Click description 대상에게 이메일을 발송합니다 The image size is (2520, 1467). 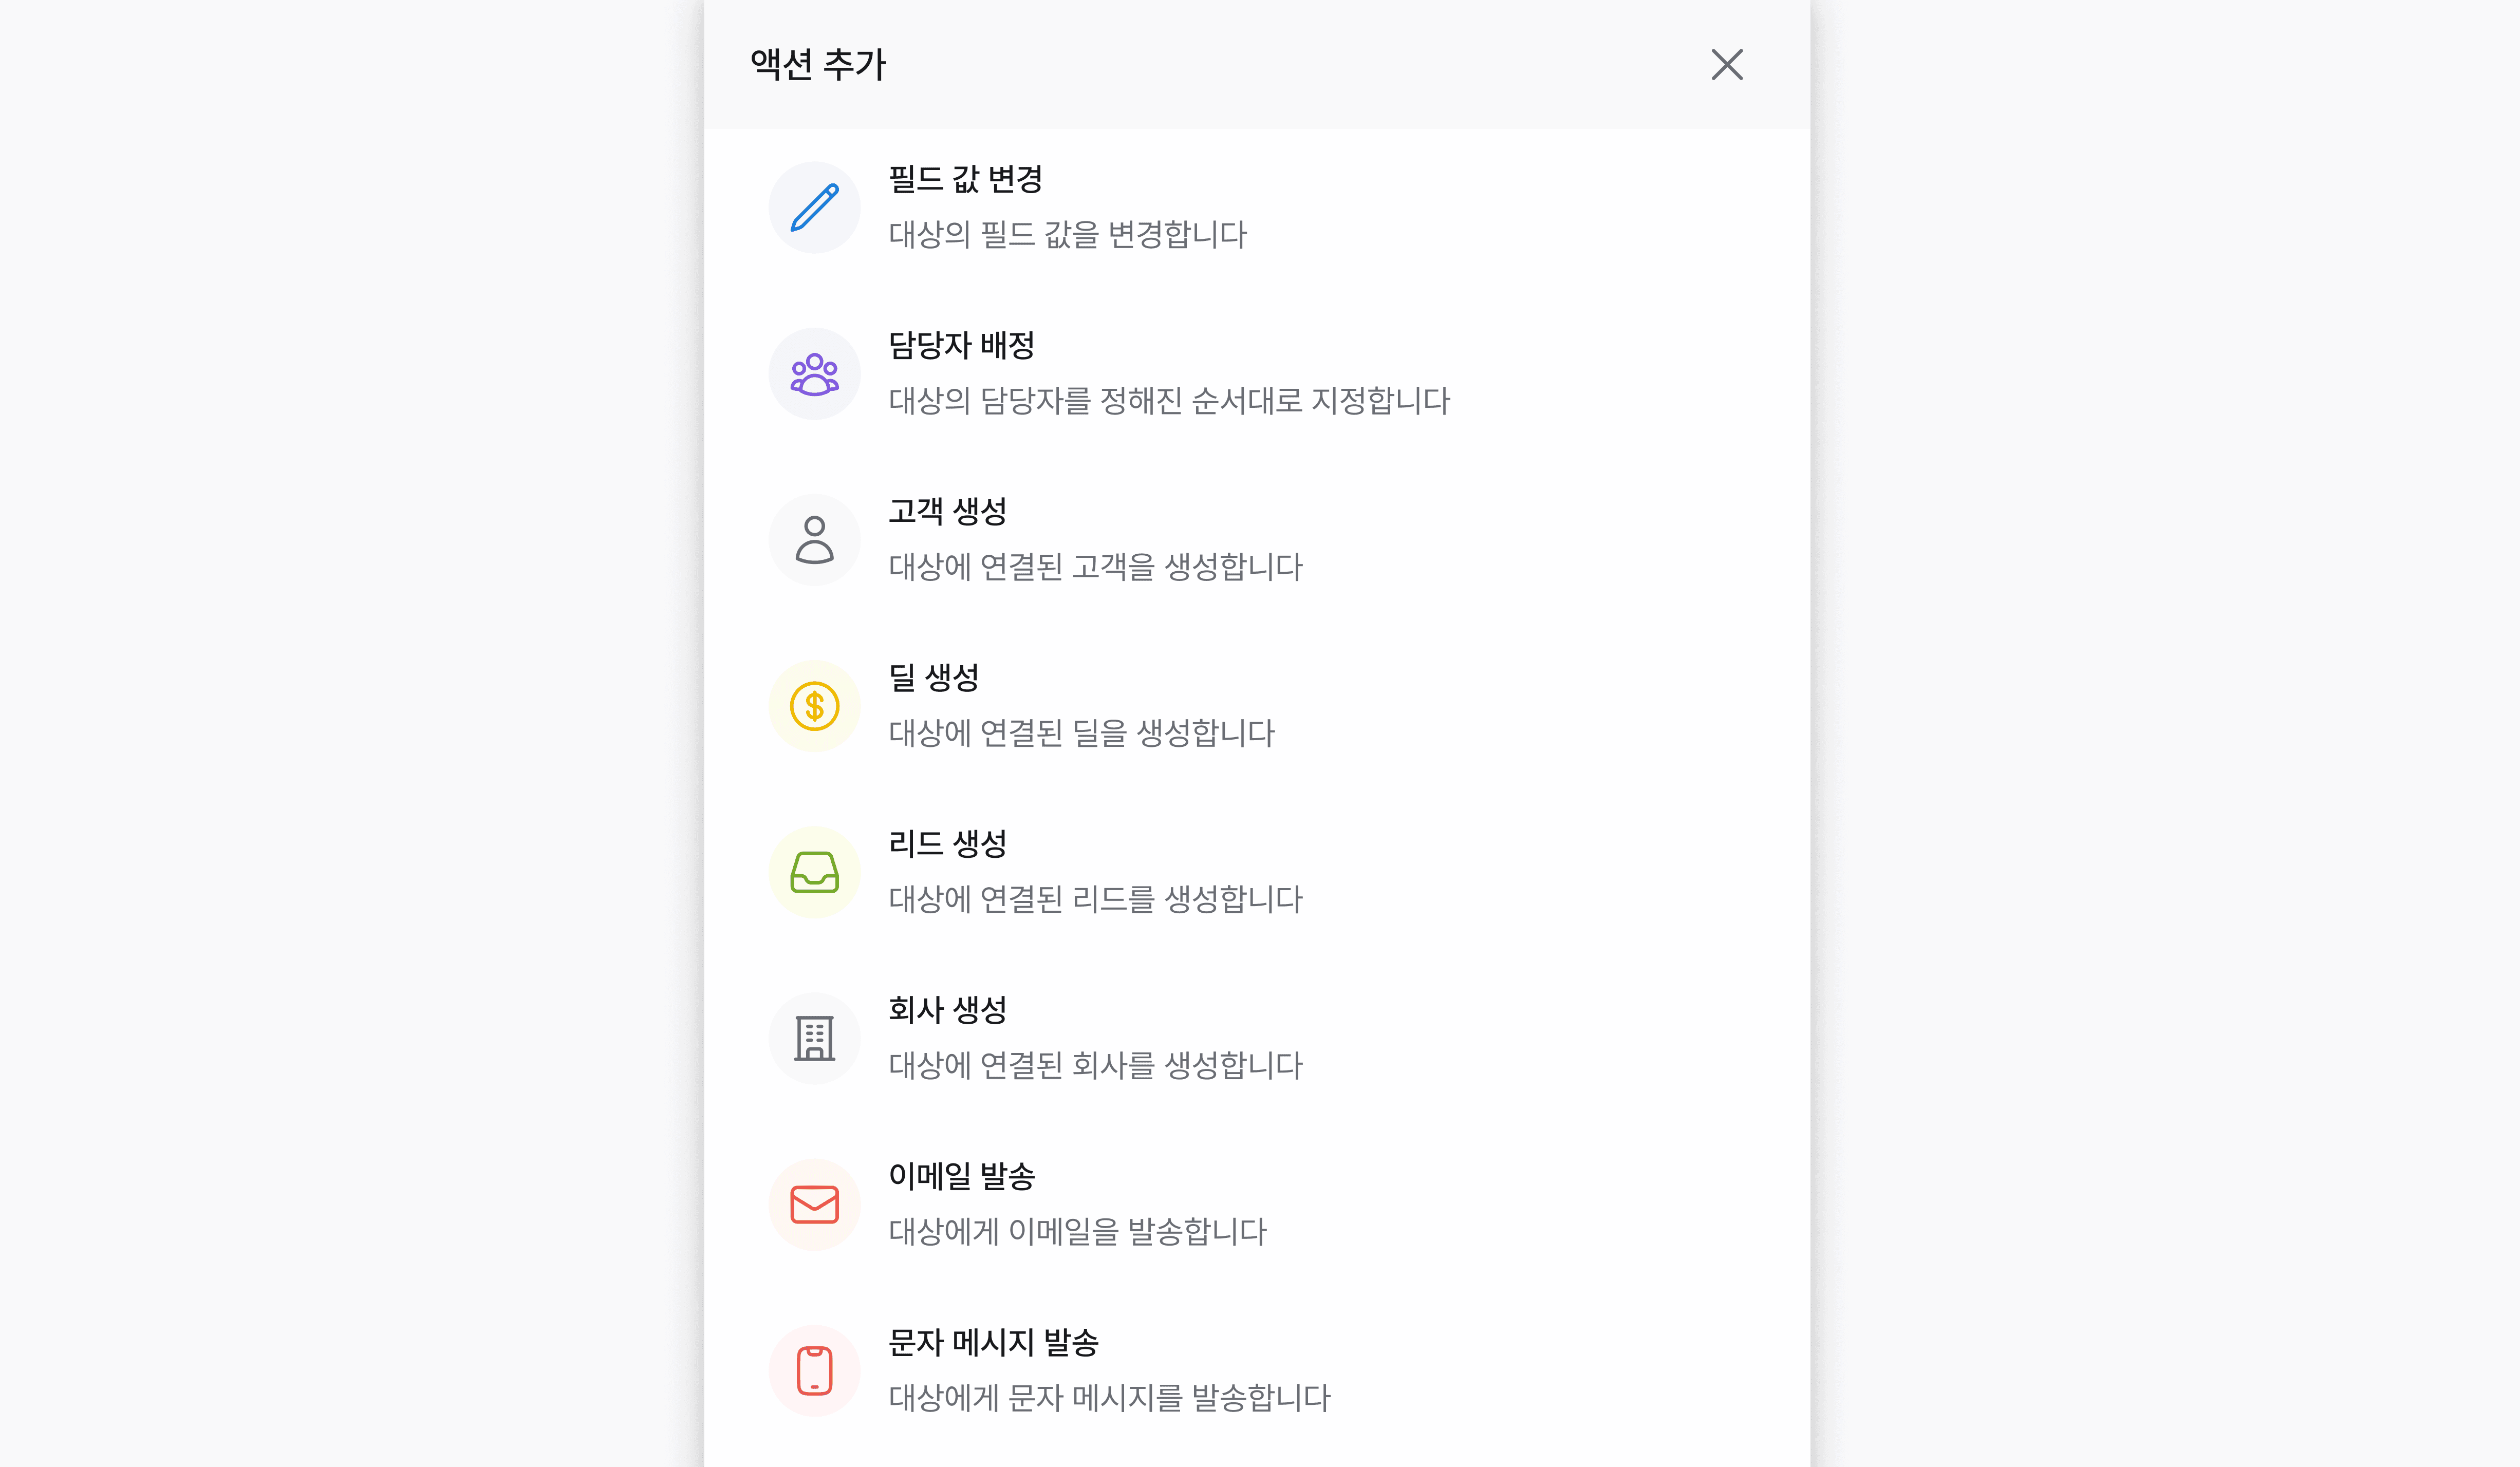1077,1231
